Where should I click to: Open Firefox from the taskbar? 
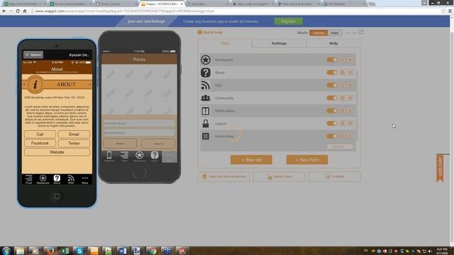[50, 251]
